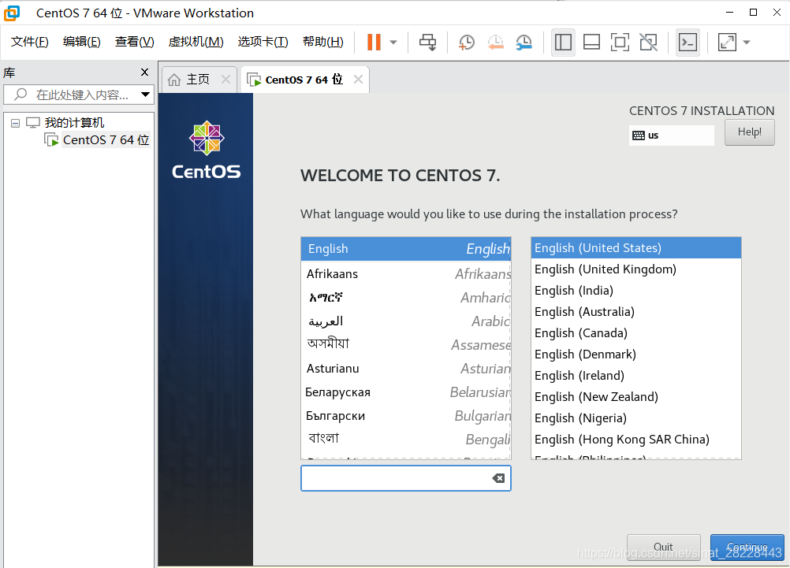
Task: Select Afrikaans in the language list
Action: [405, 274]
